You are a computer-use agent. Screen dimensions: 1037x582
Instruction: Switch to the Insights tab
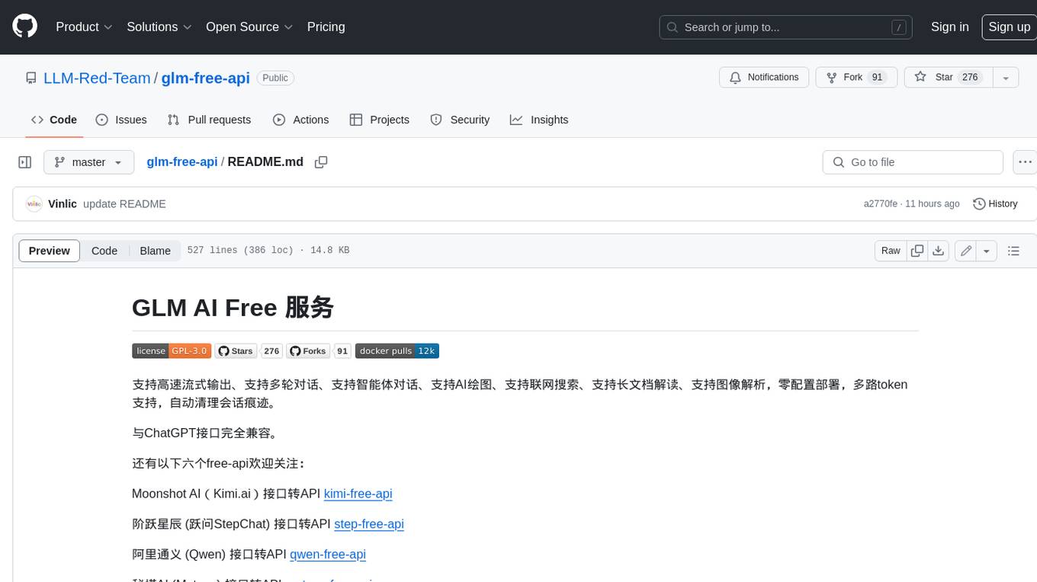coord(539,120)
